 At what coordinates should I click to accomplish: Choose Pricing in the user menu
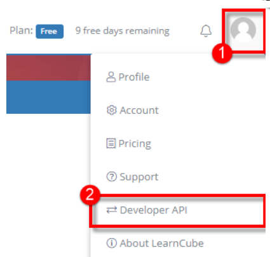pos(178,144)
